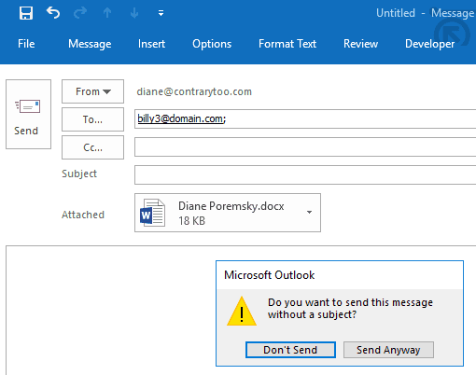The image size is (476, 375).
Task: Select the billy3@domain.com recipient
Action: (181, 118)
